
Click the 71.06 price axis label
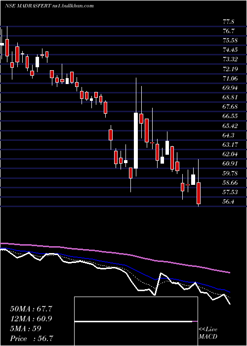(230, 79)
